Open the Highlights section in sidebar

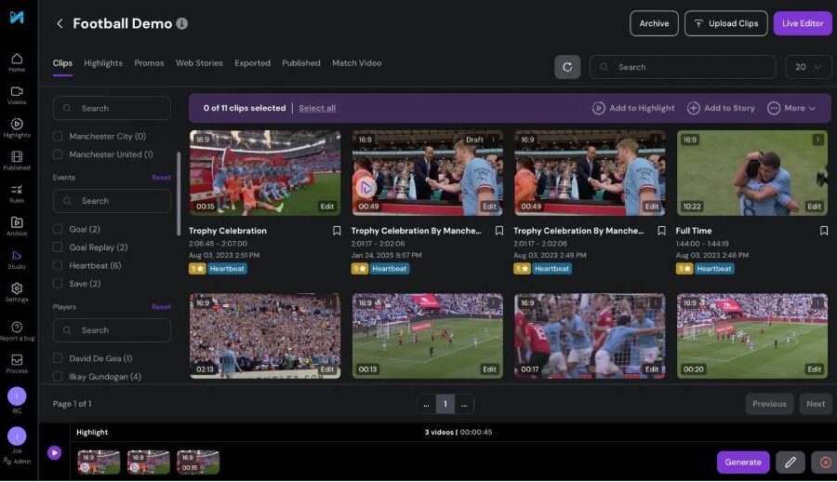click(17, 127)
